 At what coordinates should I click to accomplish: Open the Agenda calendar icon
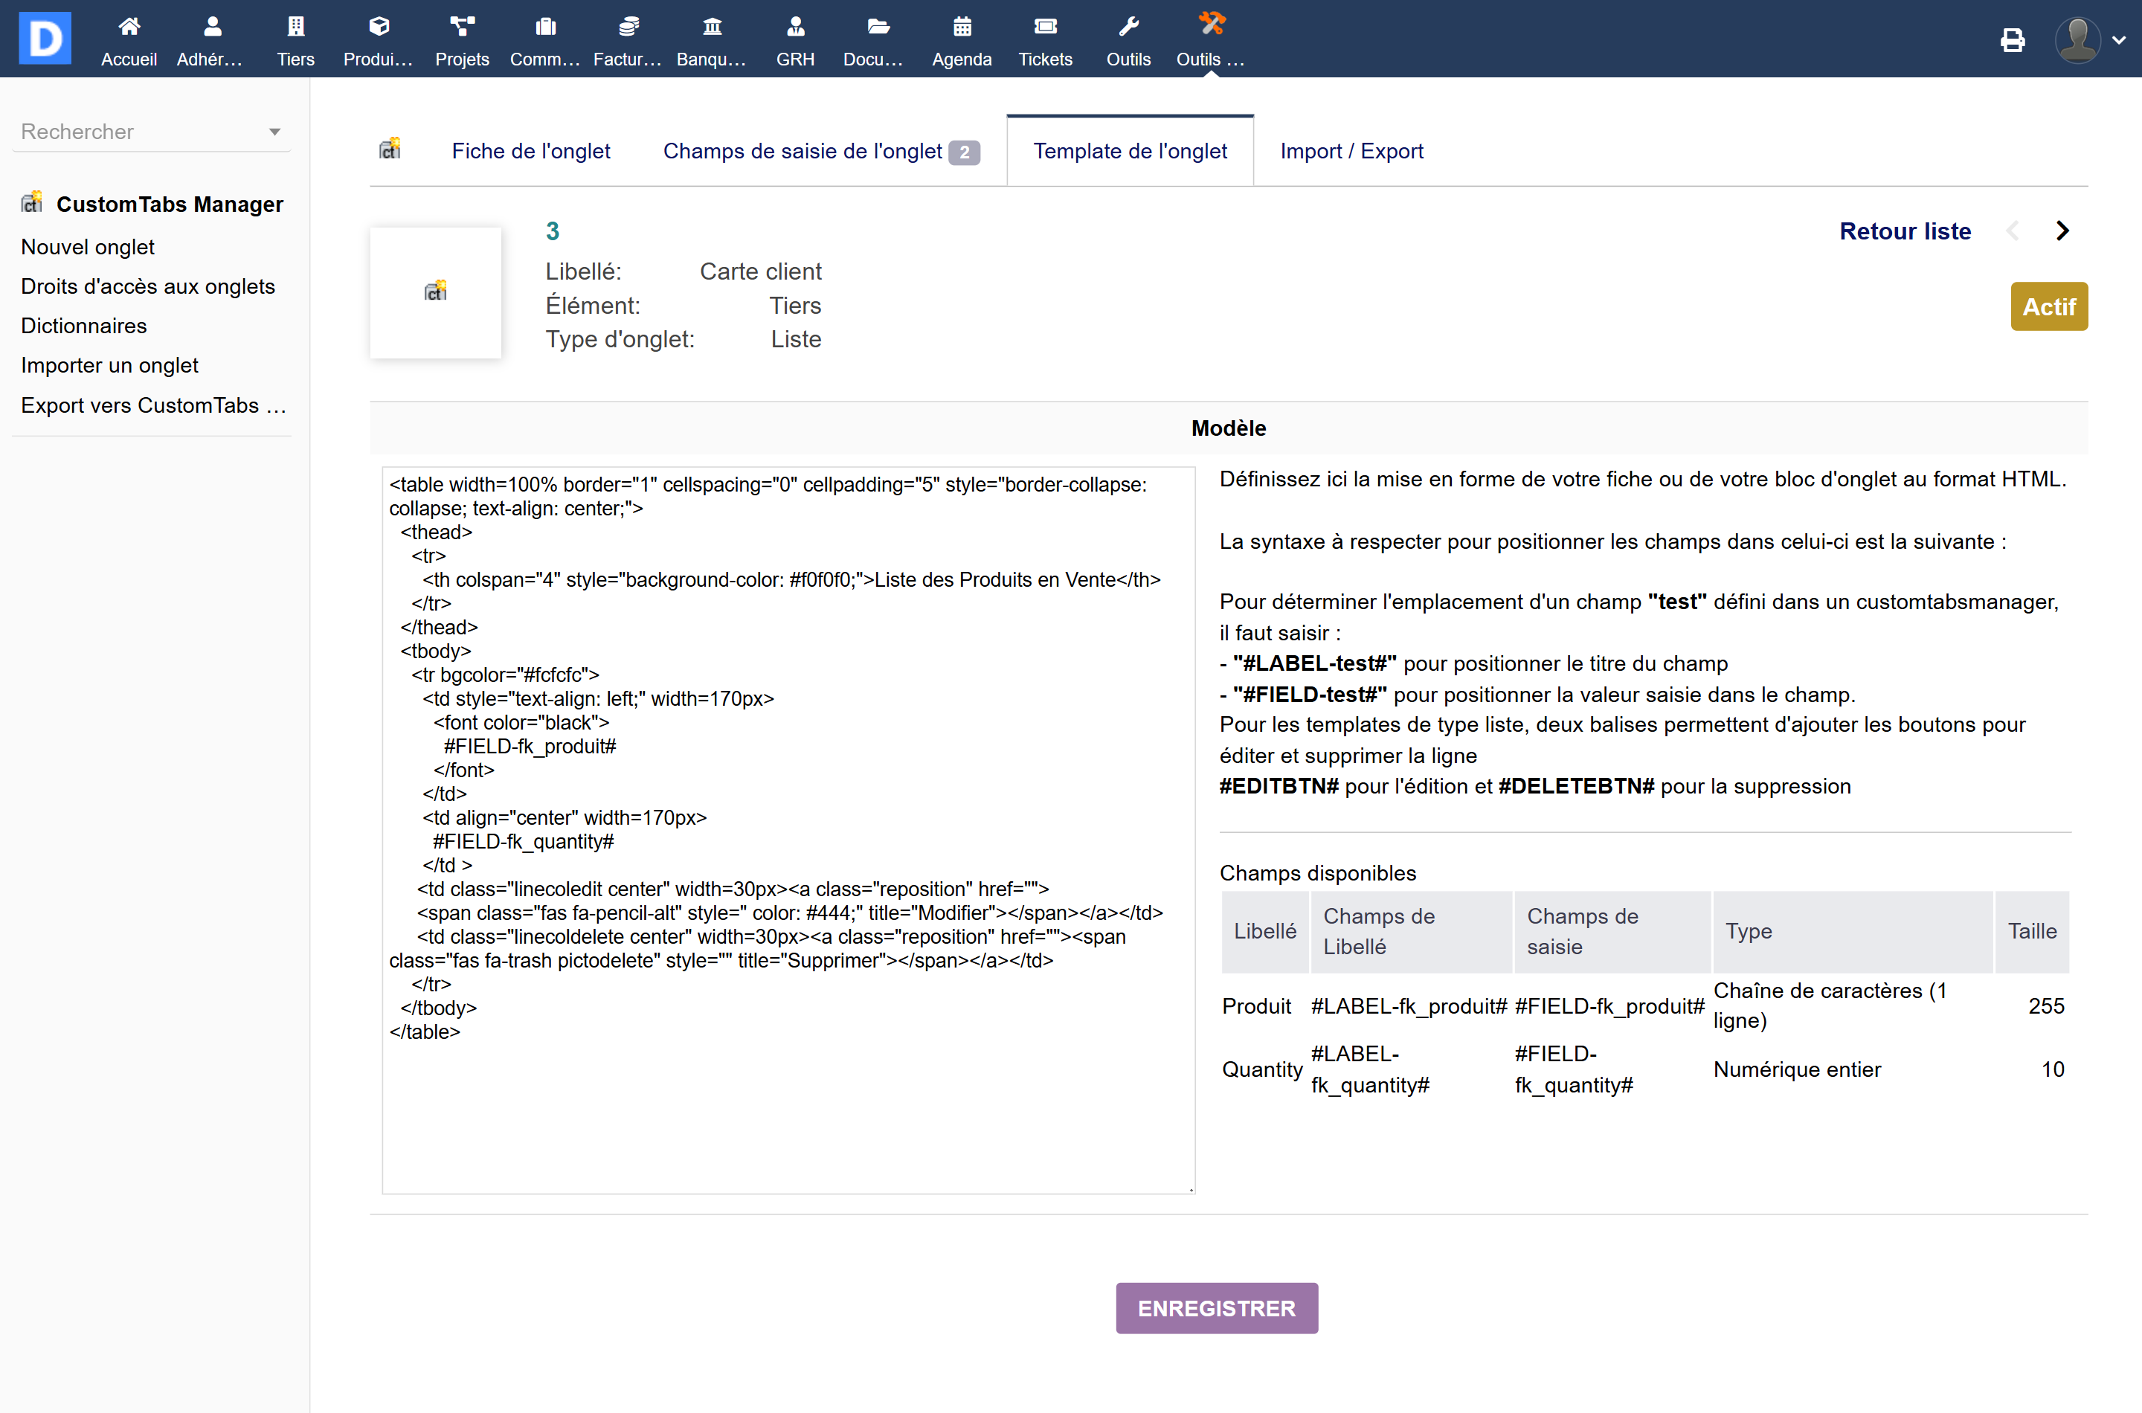[962, 27]
